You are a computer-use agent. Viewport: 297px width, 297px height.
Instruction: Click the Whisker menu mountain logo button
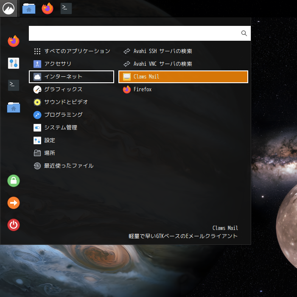click(8, 8)
